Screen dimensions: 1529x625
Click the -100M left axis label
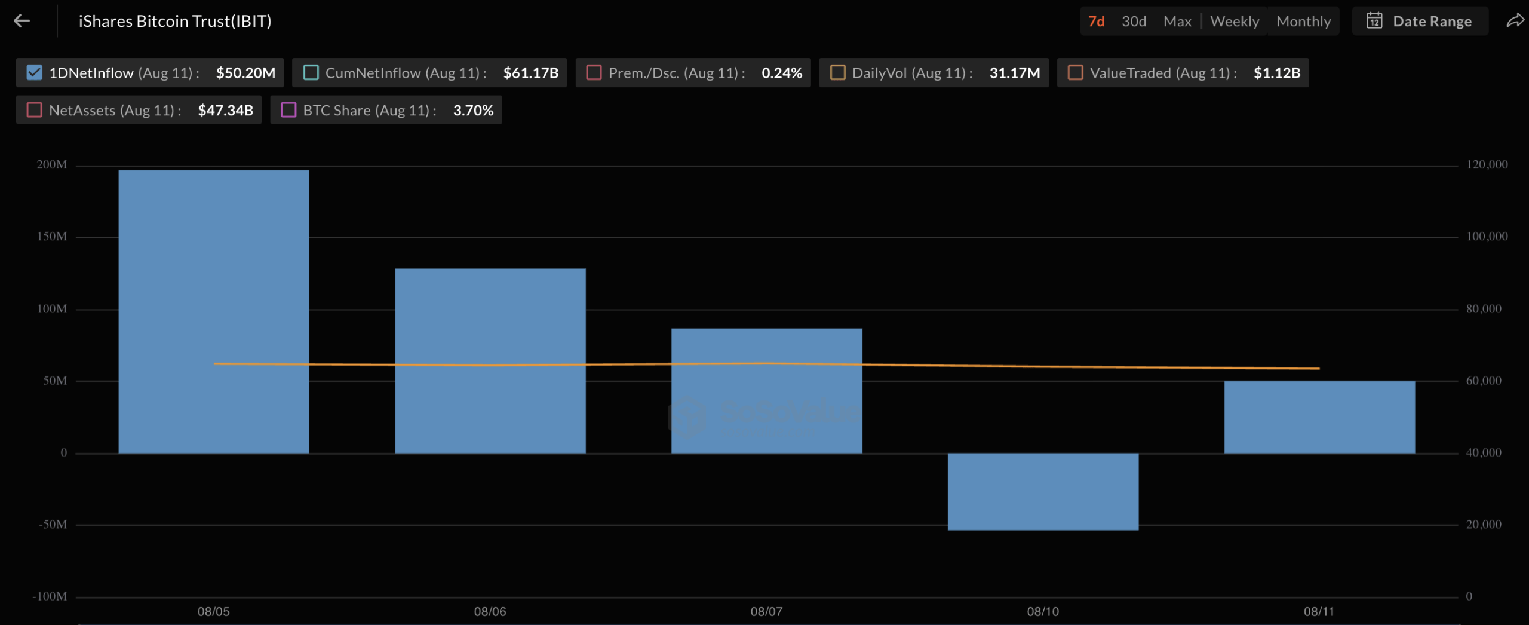[x=50, y=596]
